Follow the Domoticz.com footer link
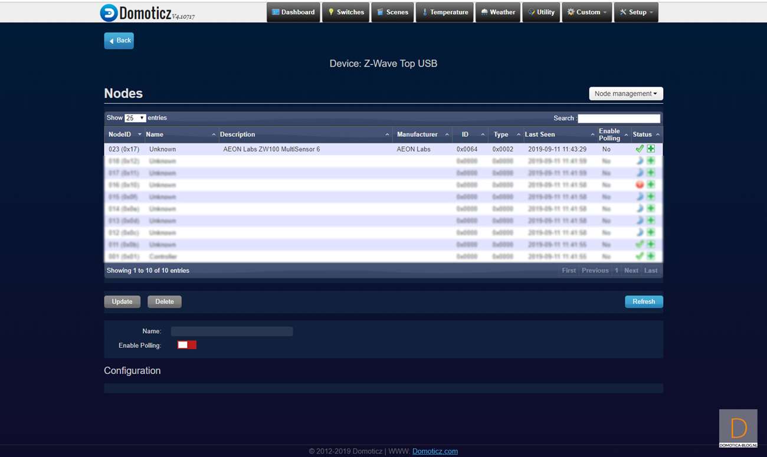Image resolution: width=767 pixels, height=457 pixels. [x=435, y=451]
